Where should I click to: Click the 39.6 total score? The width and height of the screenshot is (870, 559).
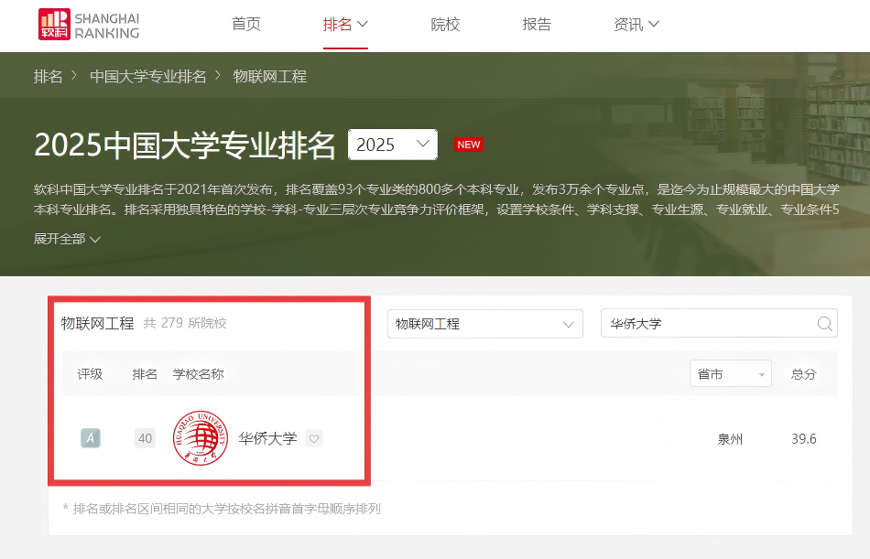[x=804, y=439]
